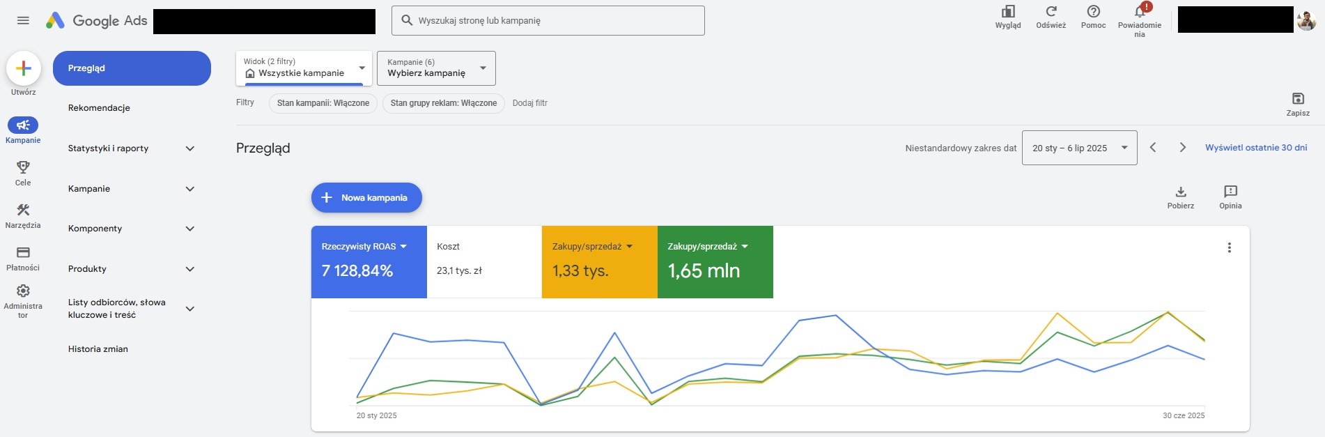Click the Nowa kampania button

point(366,198)
